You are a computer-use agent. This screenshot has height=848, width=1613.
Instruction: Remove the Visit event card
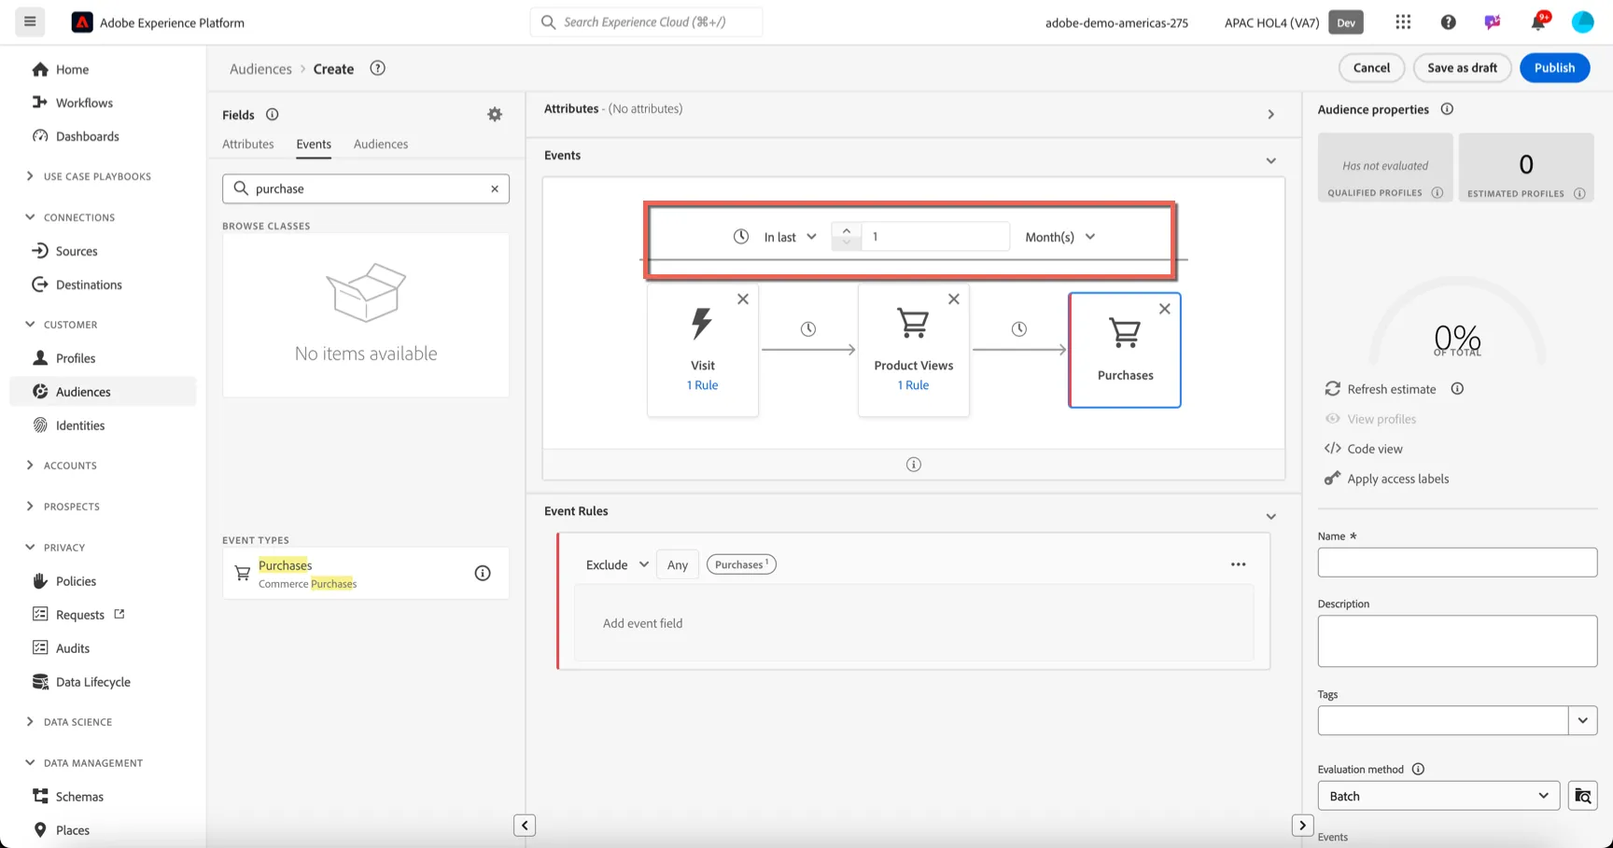click(743, 299)
